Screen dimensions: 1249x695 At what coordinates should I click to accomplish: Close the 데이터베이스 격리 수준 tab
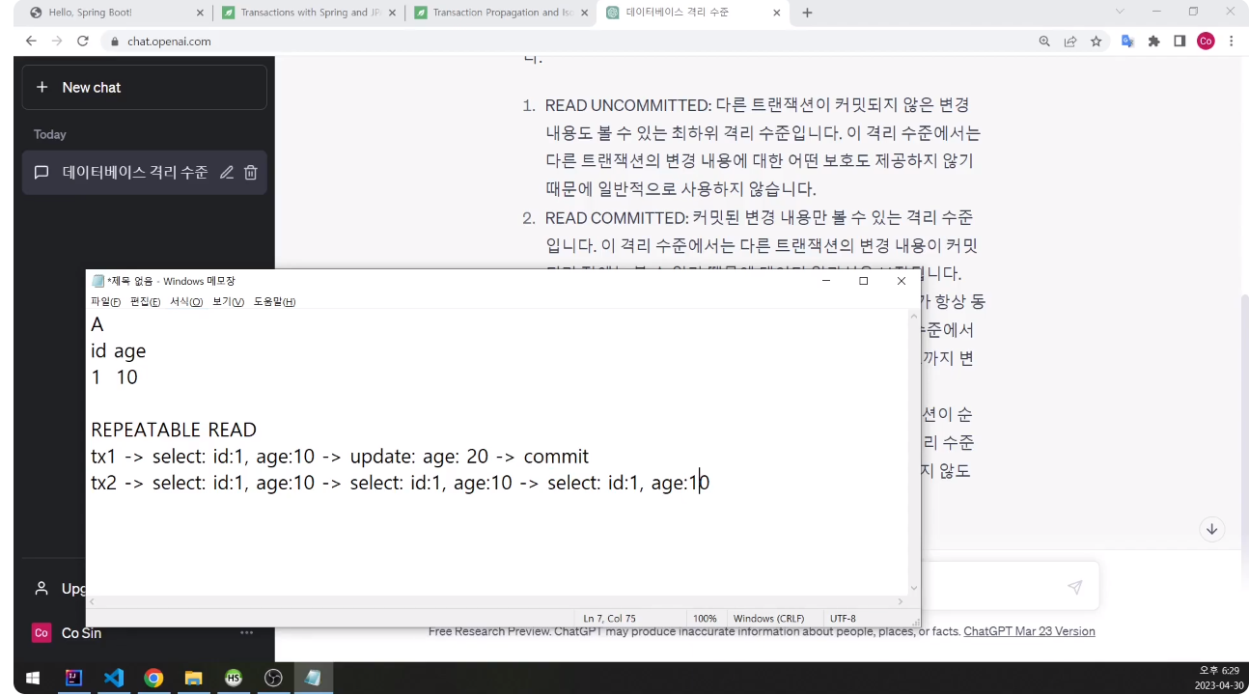777,13
